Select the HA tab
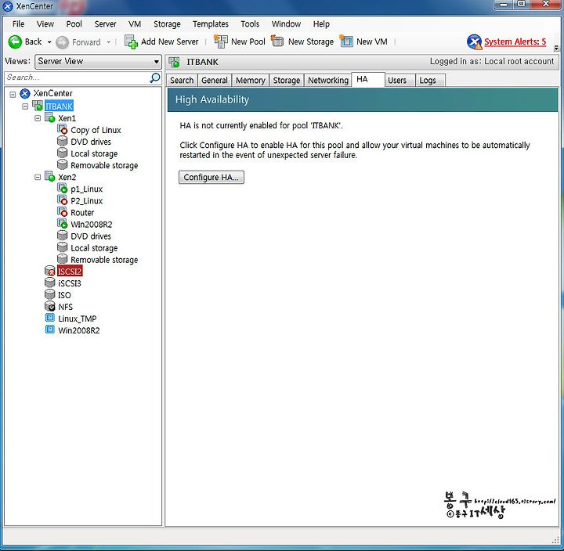The height and width of the screenshot is (551, 564). [x=367, y=79]
